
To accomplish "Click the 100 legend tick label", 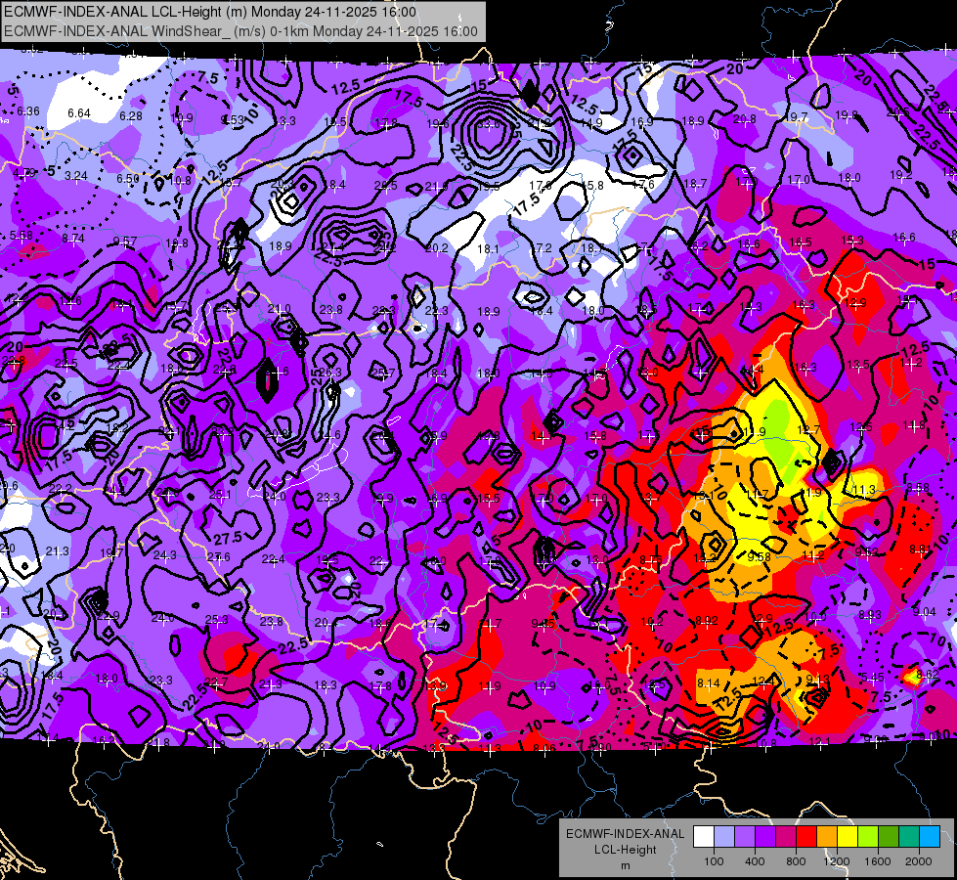I will [714, 861].
